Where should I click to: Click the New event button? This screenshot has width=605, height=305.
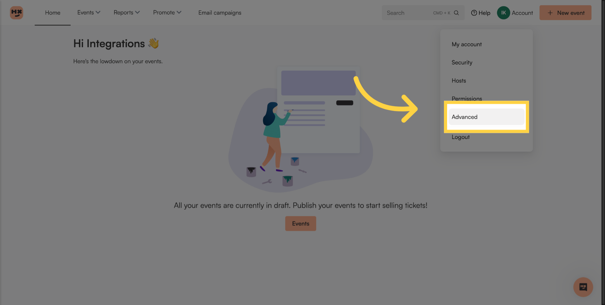pos(565,13)
